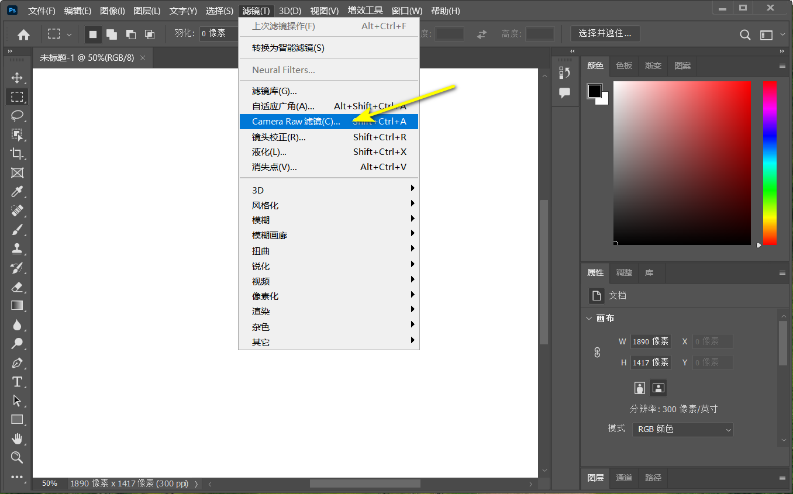Expand the 风格化 filter submenu
793x494 pixels.
tap(329, 205)
